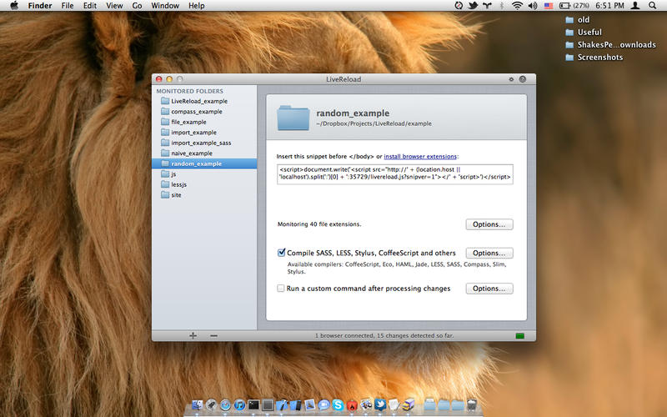Follow the install browser extensions link
This screenshot has height=417, width=667.
pyautogui.click(x=420, y=157)
